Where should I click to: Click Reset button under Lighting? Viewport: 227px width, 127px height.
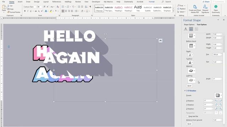pyautogui.click(x=189, y=86)
